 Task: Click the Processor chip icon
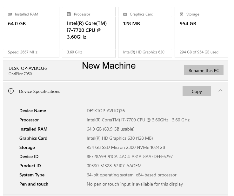(x=69, y=14)
